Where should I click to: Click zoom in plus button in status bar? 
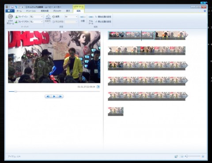(x=203, y=156)
